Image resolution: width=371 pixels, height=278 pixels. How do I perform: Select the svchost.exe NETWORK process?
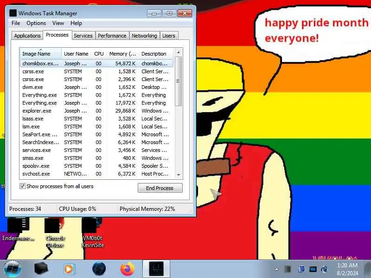coord(96,174)
